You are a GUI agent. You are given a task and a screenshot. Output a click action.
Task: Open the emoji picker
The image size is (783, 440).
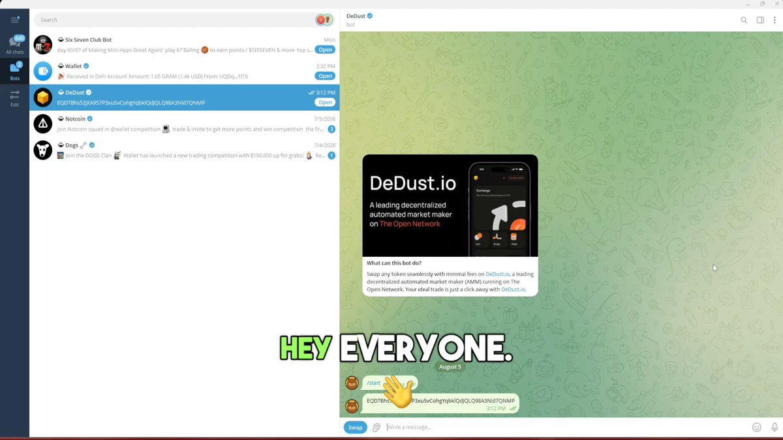[757, 428]
